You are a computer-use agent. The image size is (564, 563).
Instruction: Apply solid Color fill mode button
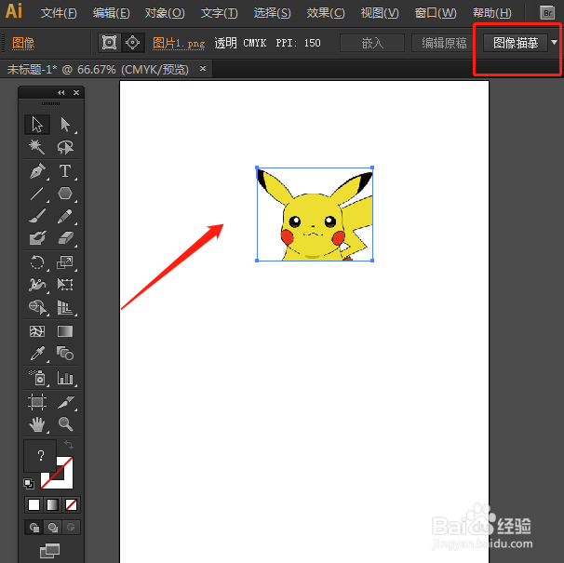(x=34, y=504)
